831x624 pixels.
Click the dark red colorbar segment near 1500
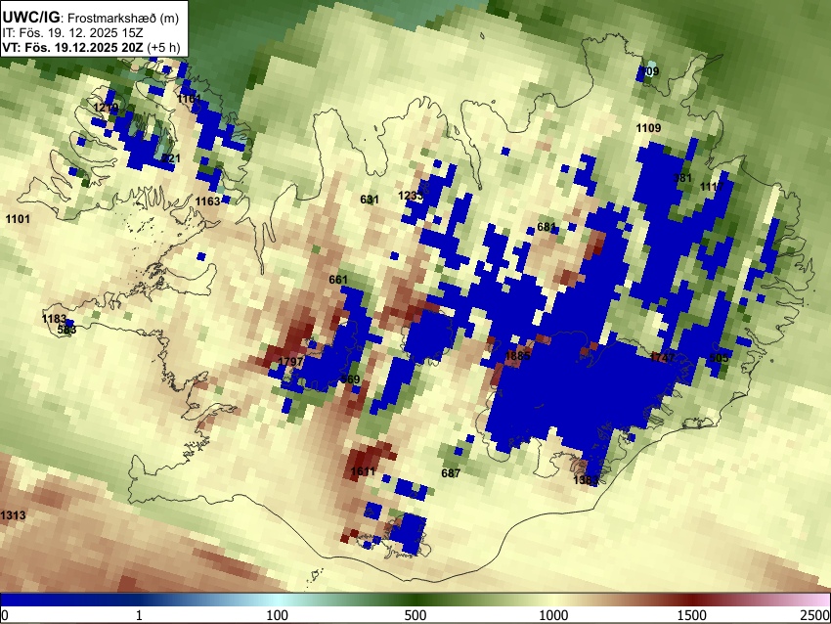click(x=692, y=600)
